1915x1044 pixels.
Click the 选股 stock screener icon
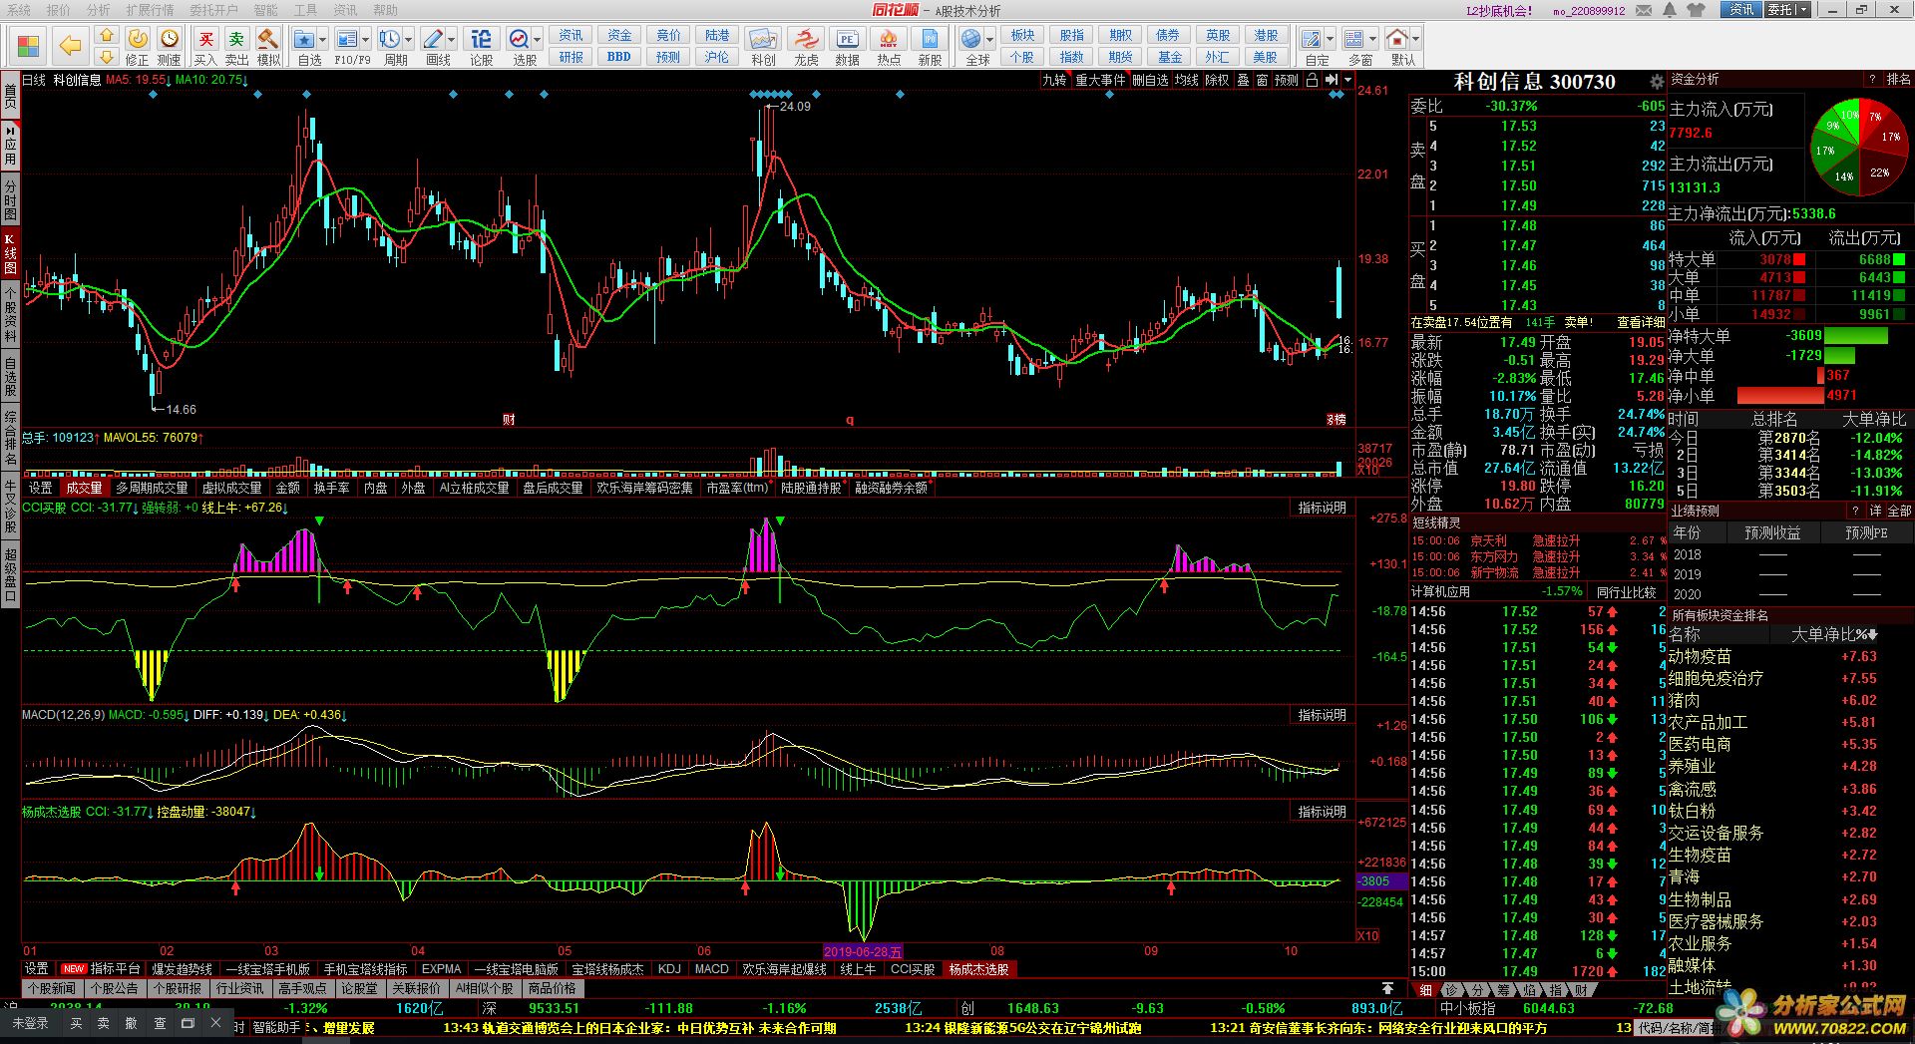point(520,39)
